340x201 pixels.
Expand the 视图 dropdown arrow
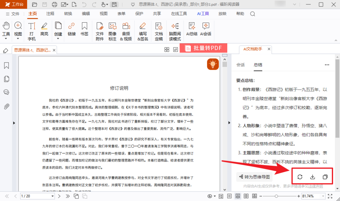18,39
